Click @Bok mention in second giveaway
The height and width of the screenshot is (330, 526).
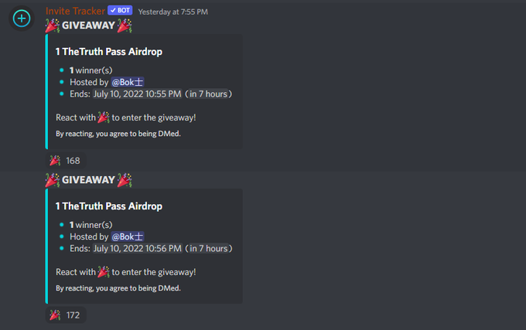pyautogui.click(x=128, y=236)
